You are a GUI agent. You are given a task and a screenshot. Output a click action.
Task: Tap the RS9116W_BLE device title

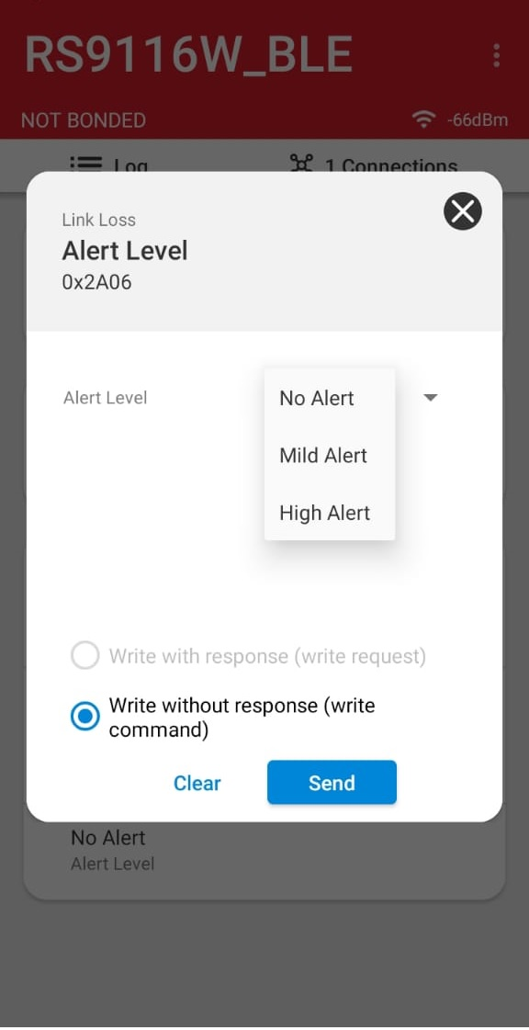189,54
